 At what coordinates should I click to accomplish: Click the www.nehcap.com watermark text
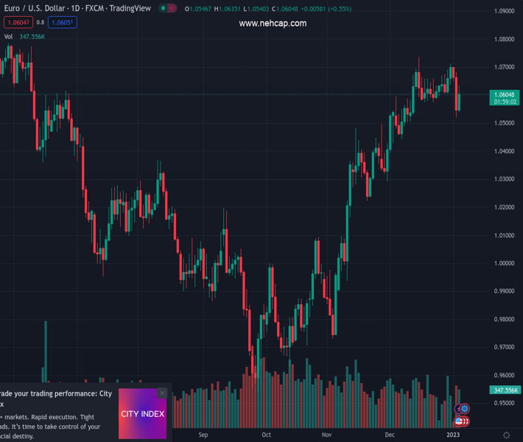pos(273,24)
